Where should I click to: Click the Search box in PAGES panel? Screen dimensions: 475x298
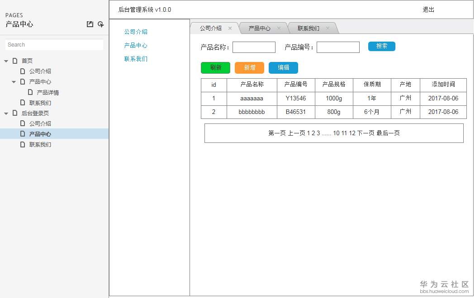(54, 44)
